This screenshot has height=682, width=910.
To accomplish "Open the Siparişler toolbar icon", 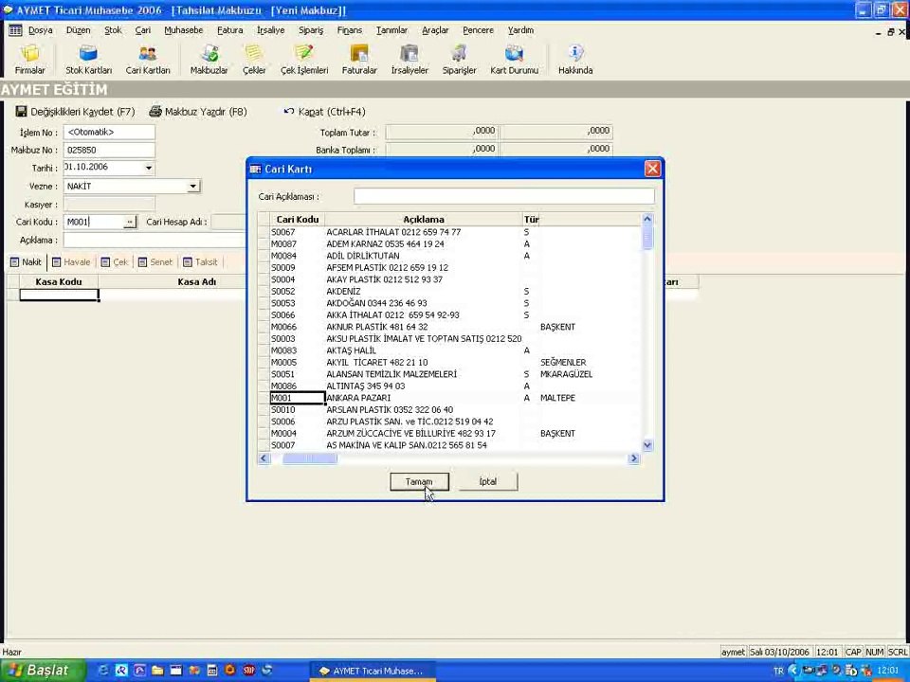I will pos(459,59).
